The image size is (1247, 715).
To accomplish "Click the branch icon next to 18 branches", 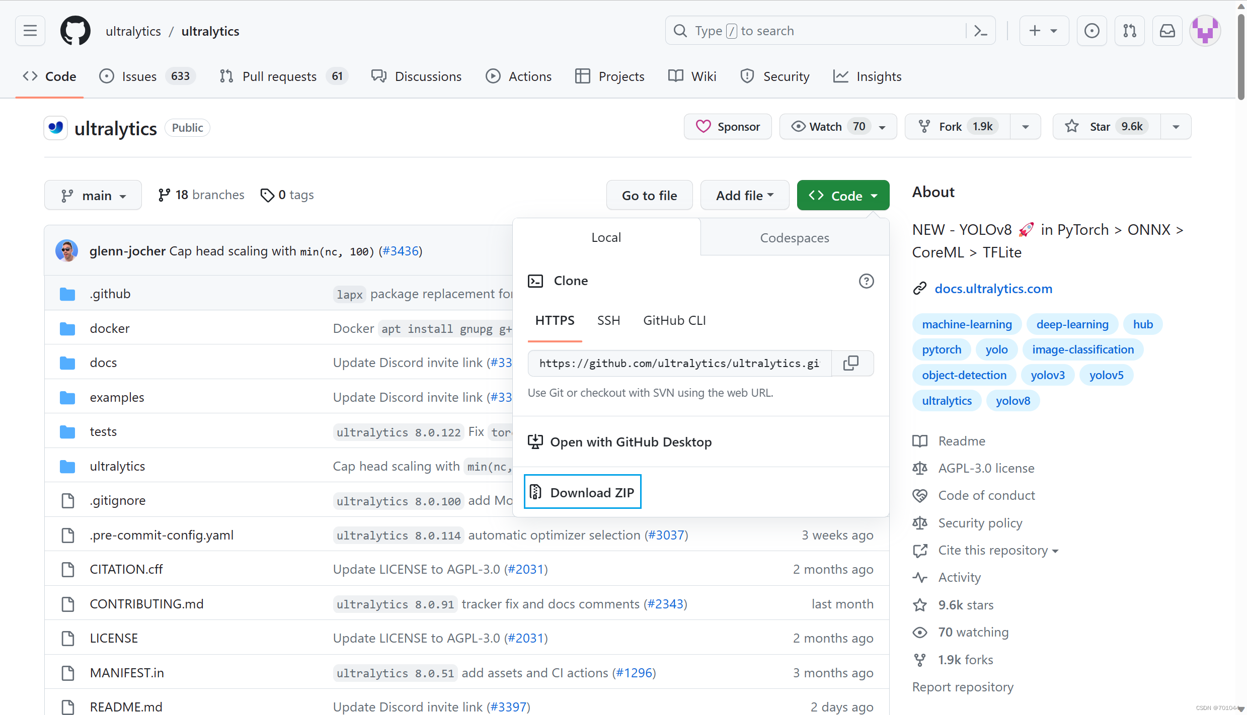I will point(164,195).
